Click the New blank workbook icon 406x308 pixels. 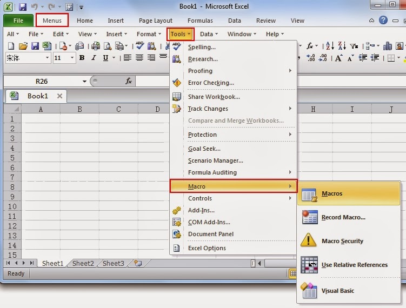(11, 46)
